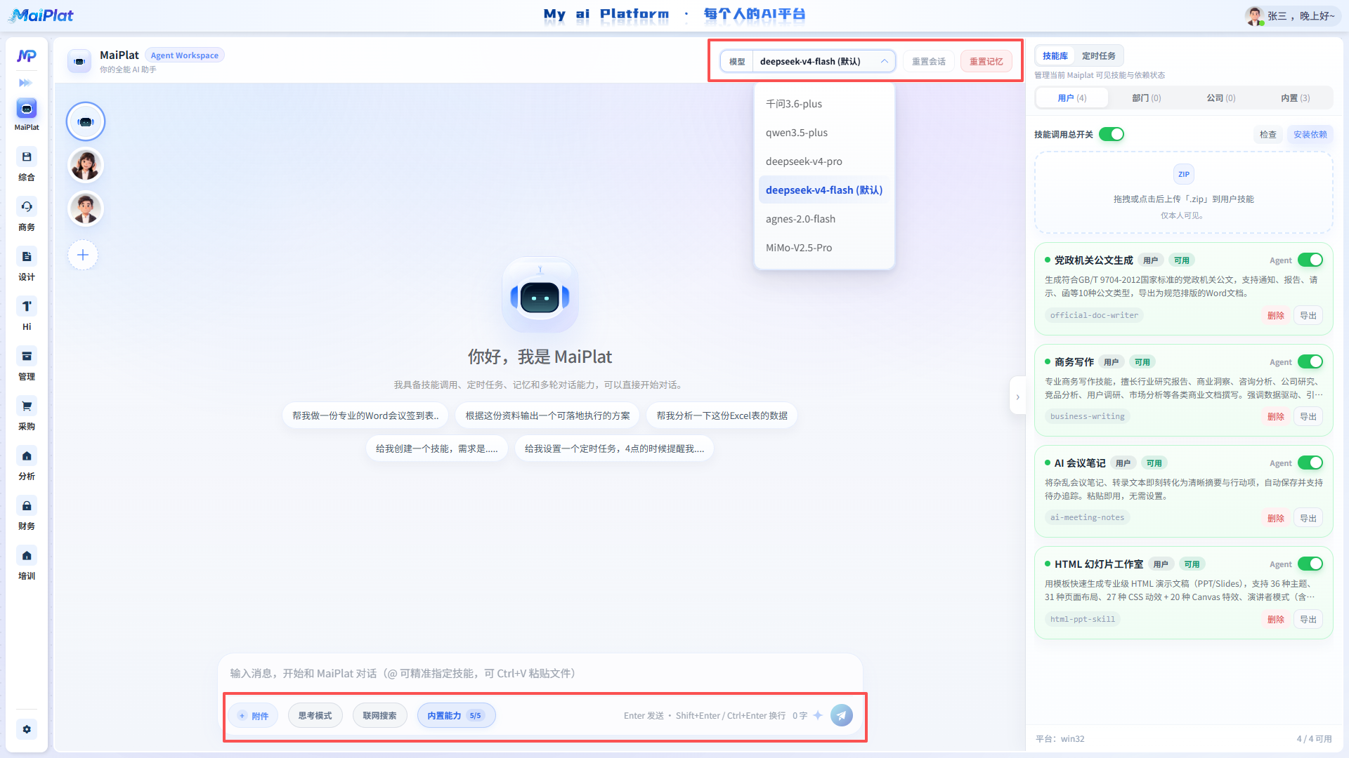Toggle 技能调用总开关 master switch
This screenshot has width=1349, height=758.
[x=1112, y=134]
